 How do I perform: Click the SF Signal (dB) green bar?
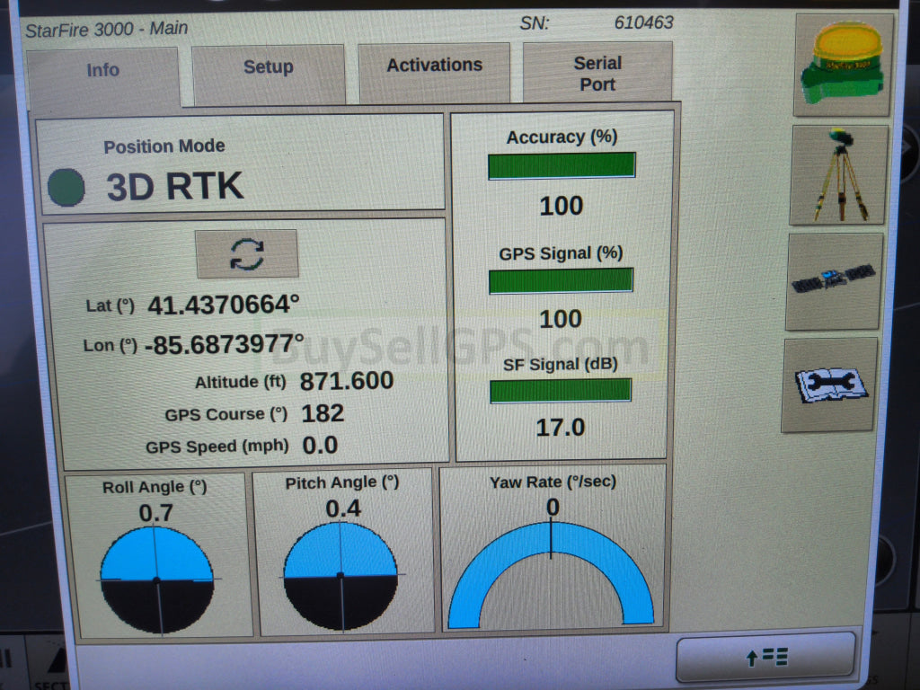561,390
